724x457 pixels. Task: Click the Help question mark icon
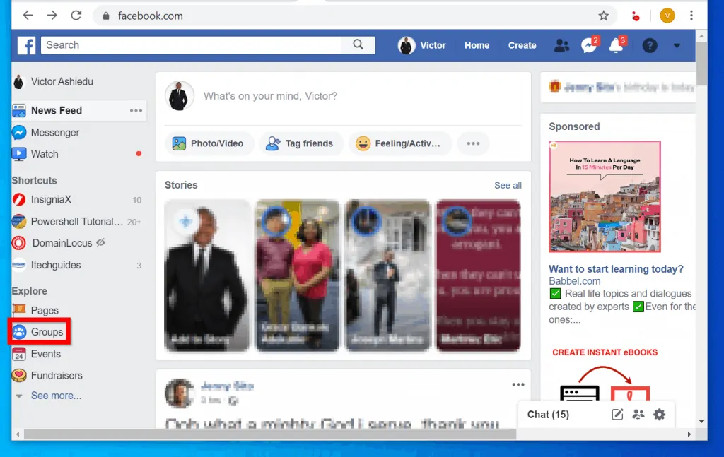pos(649,45)
